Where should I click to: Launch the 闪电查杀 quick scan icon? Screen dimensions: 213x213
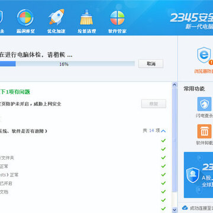(x=204, y=104)
